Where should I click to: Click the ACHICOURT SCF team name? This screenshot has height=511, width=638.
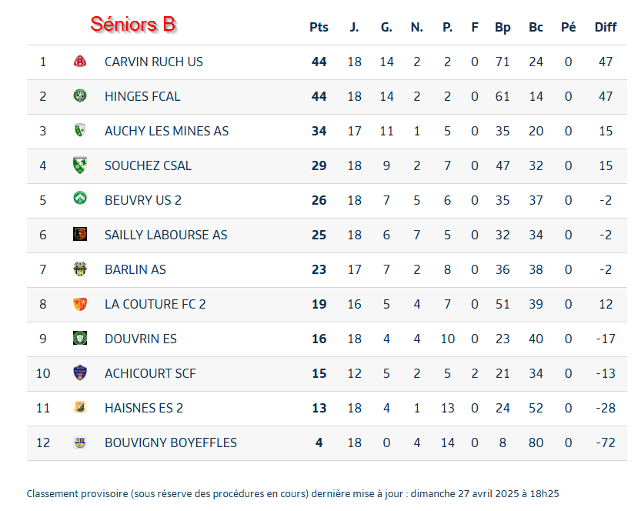point(150,373)
